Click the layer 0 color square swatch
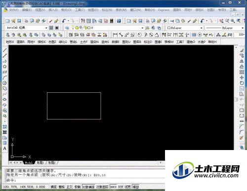The width and height of the screenshot is (247, 191). pyautogui.click(x=89, y=28)
